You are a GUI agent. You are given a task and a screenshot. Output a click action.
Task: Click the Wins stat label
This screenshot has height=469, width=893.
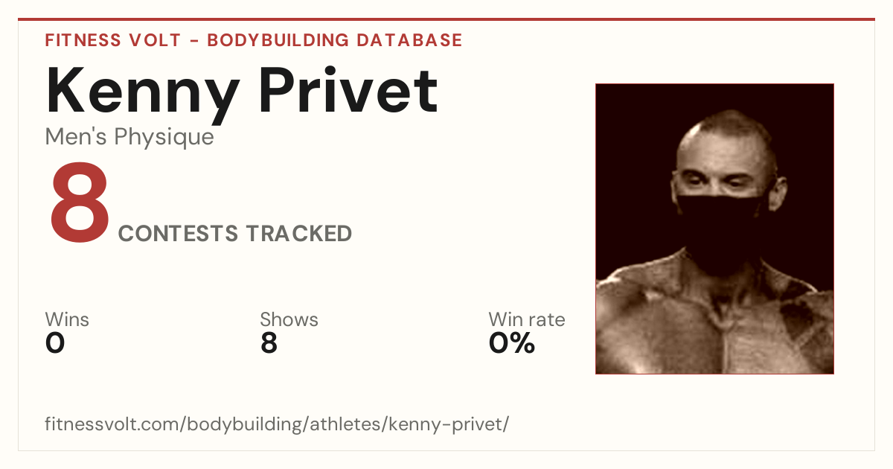point(67,319)
